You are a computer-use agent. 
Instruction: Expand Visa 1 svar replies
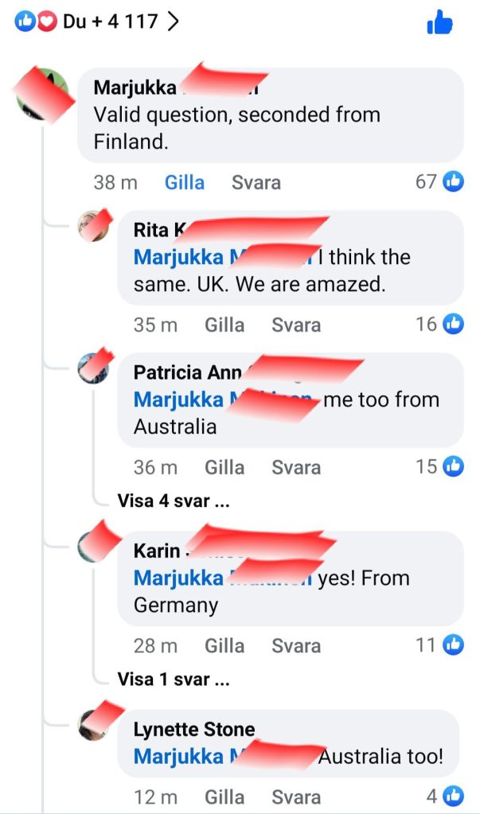(174, 680)
